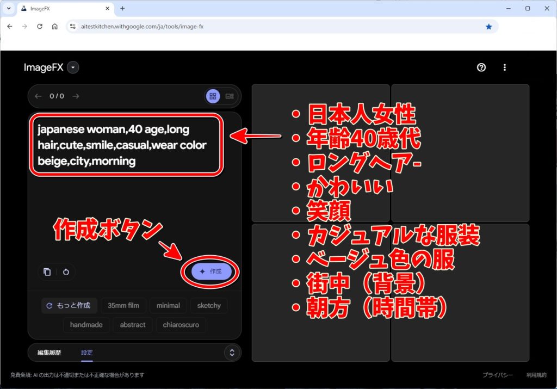Expand the history and settings panel
The height and width of the screenshot is (389, 557).
232,353
